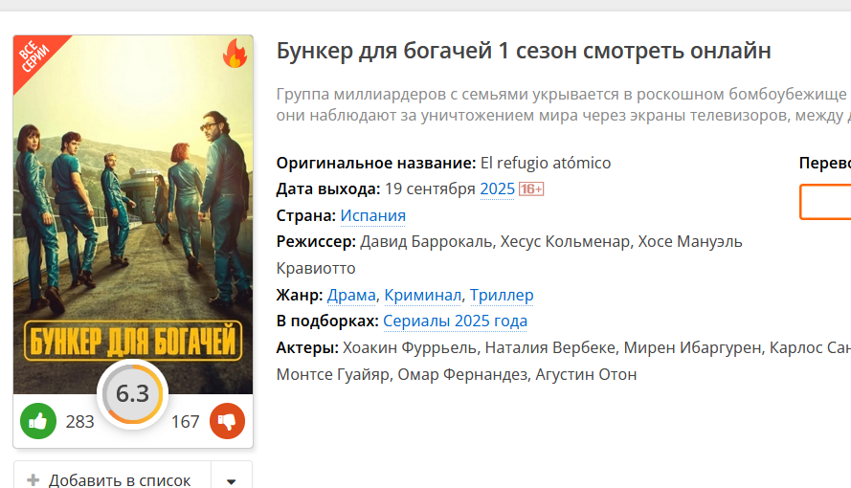851x488 pixels.
Task: Click the 6.3 rating circle
Action: [132, 393]
